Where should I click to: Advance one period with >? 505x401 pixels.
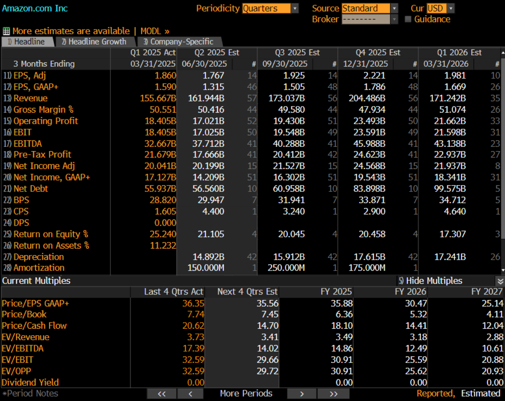301,394
